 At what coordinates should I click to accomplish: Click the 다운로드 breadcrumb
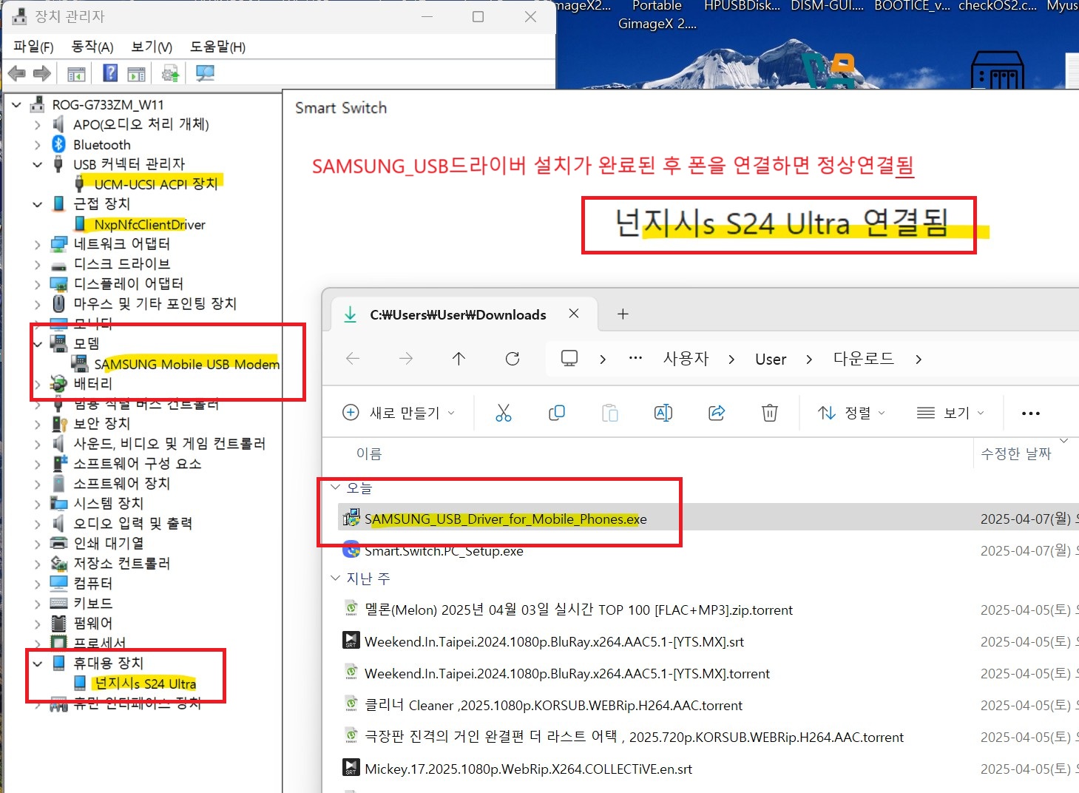point(864,359)
